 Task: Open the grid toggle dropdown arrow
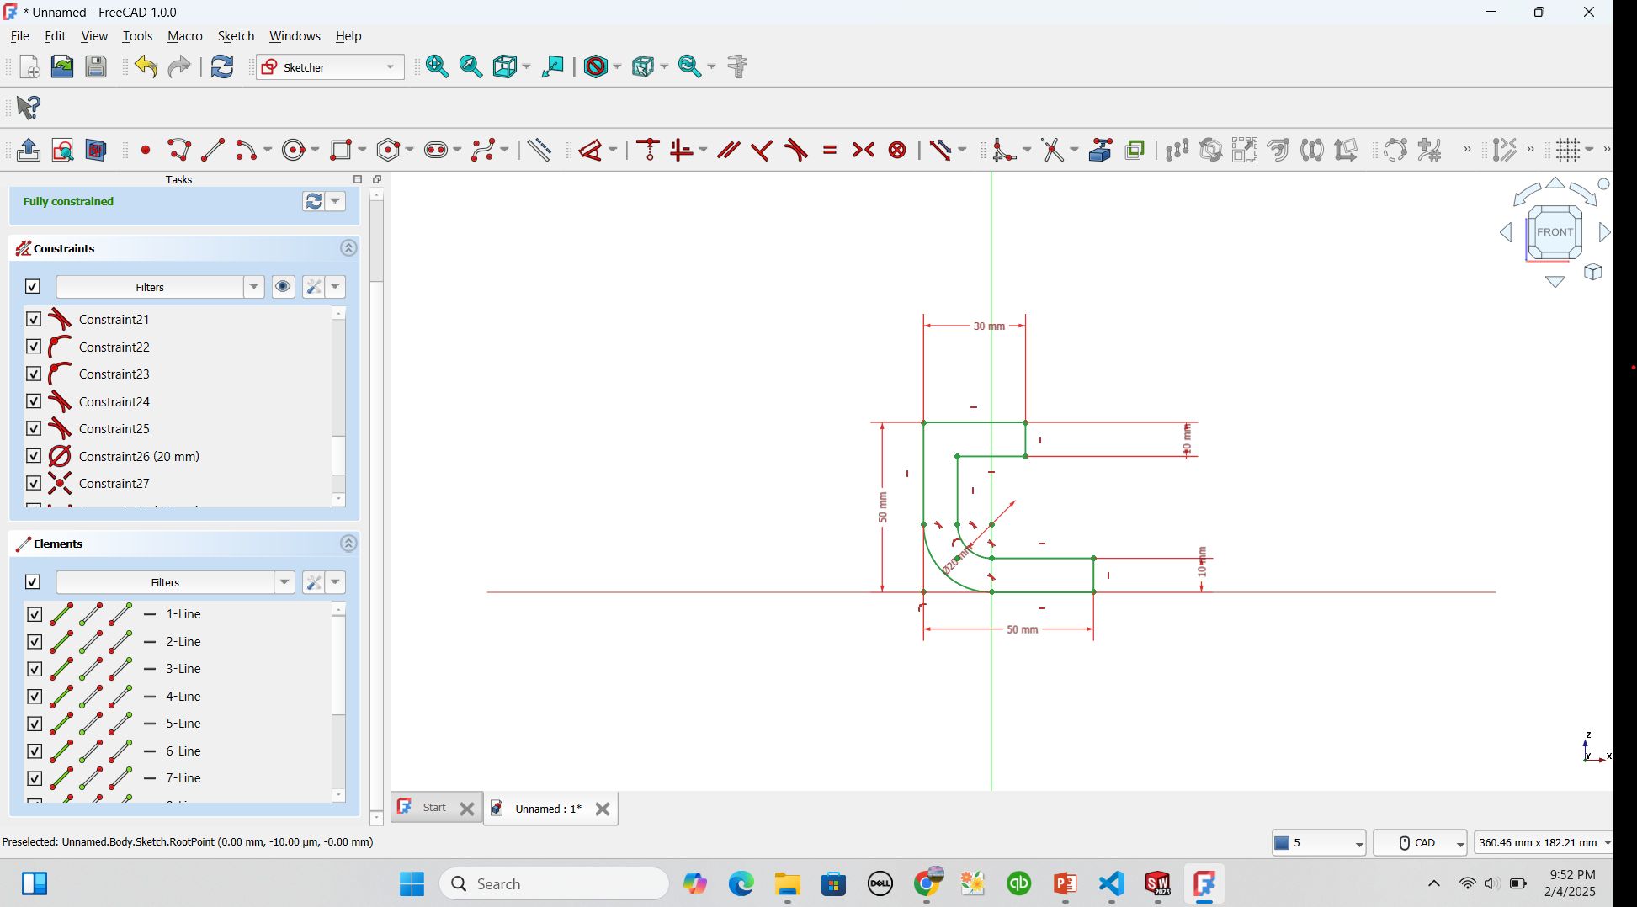1589,151
